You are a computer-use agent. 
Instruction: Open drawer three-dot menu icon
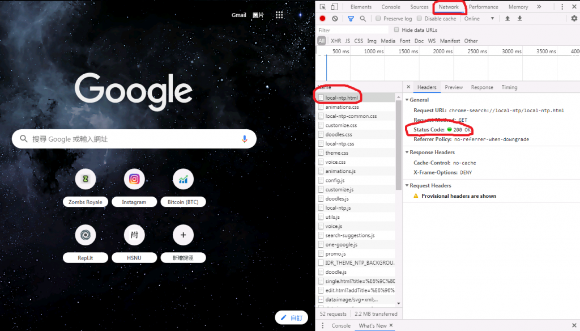322,325
